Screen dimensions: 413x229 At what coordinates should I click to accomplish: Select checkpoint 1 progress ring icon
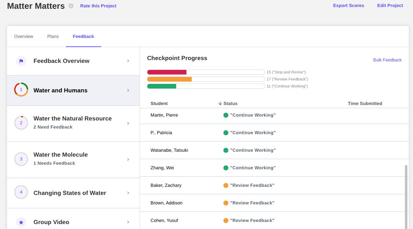coord(21,90)
